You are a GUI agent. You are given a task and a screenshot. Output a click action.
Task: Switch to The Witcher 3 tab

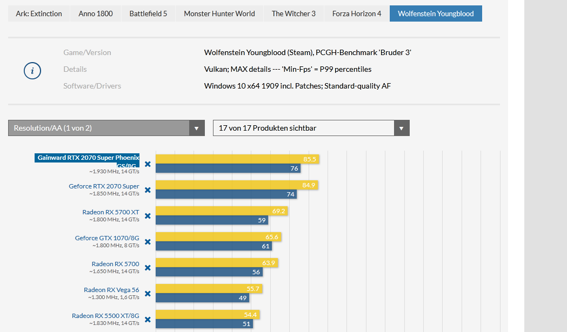(293, 13)
